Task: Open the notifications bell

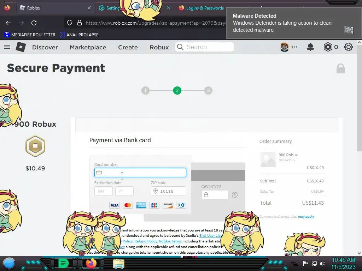Action: [310, 47]
